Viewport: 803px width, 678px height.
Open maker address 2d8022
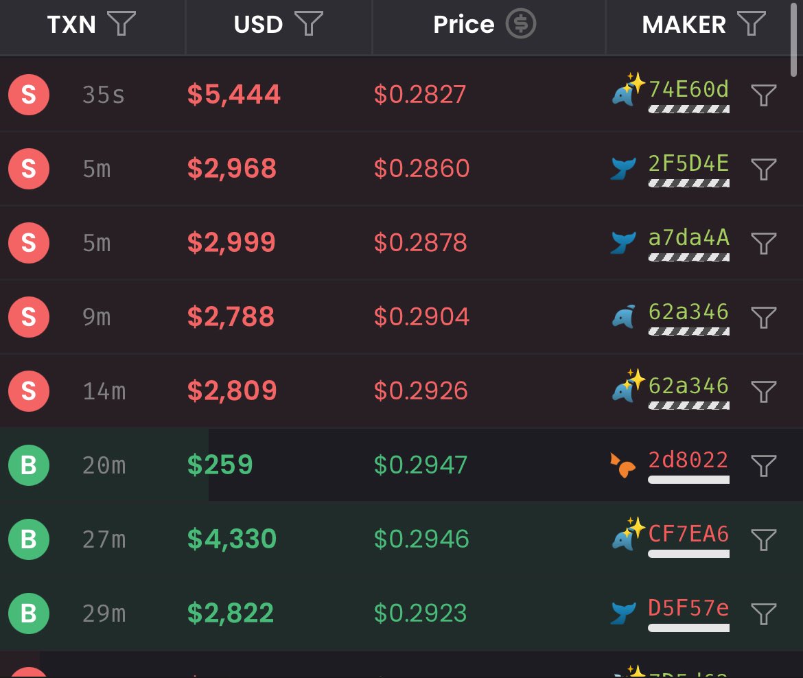pyautogui.click(x=688, y=460)
